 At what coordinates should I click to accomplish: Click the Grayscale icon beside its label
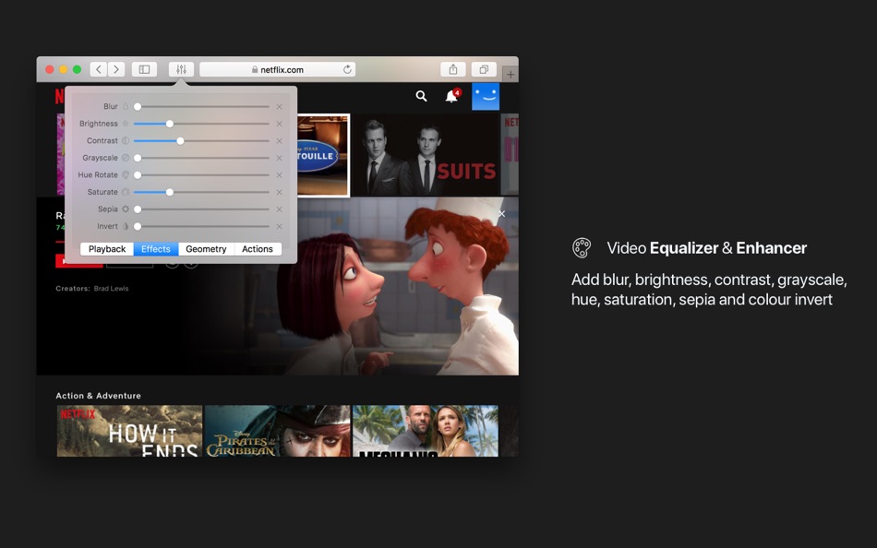(x=126, y=158)
